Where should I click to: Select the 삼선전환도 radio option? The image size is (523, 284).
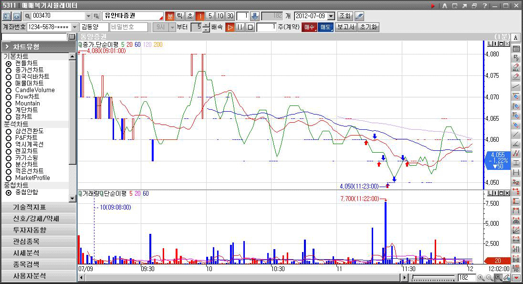click(9, 131)
